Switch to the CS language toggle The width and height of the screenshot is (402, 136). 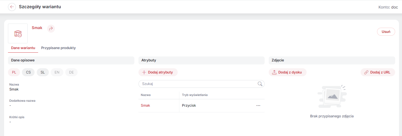click(29, 72)
